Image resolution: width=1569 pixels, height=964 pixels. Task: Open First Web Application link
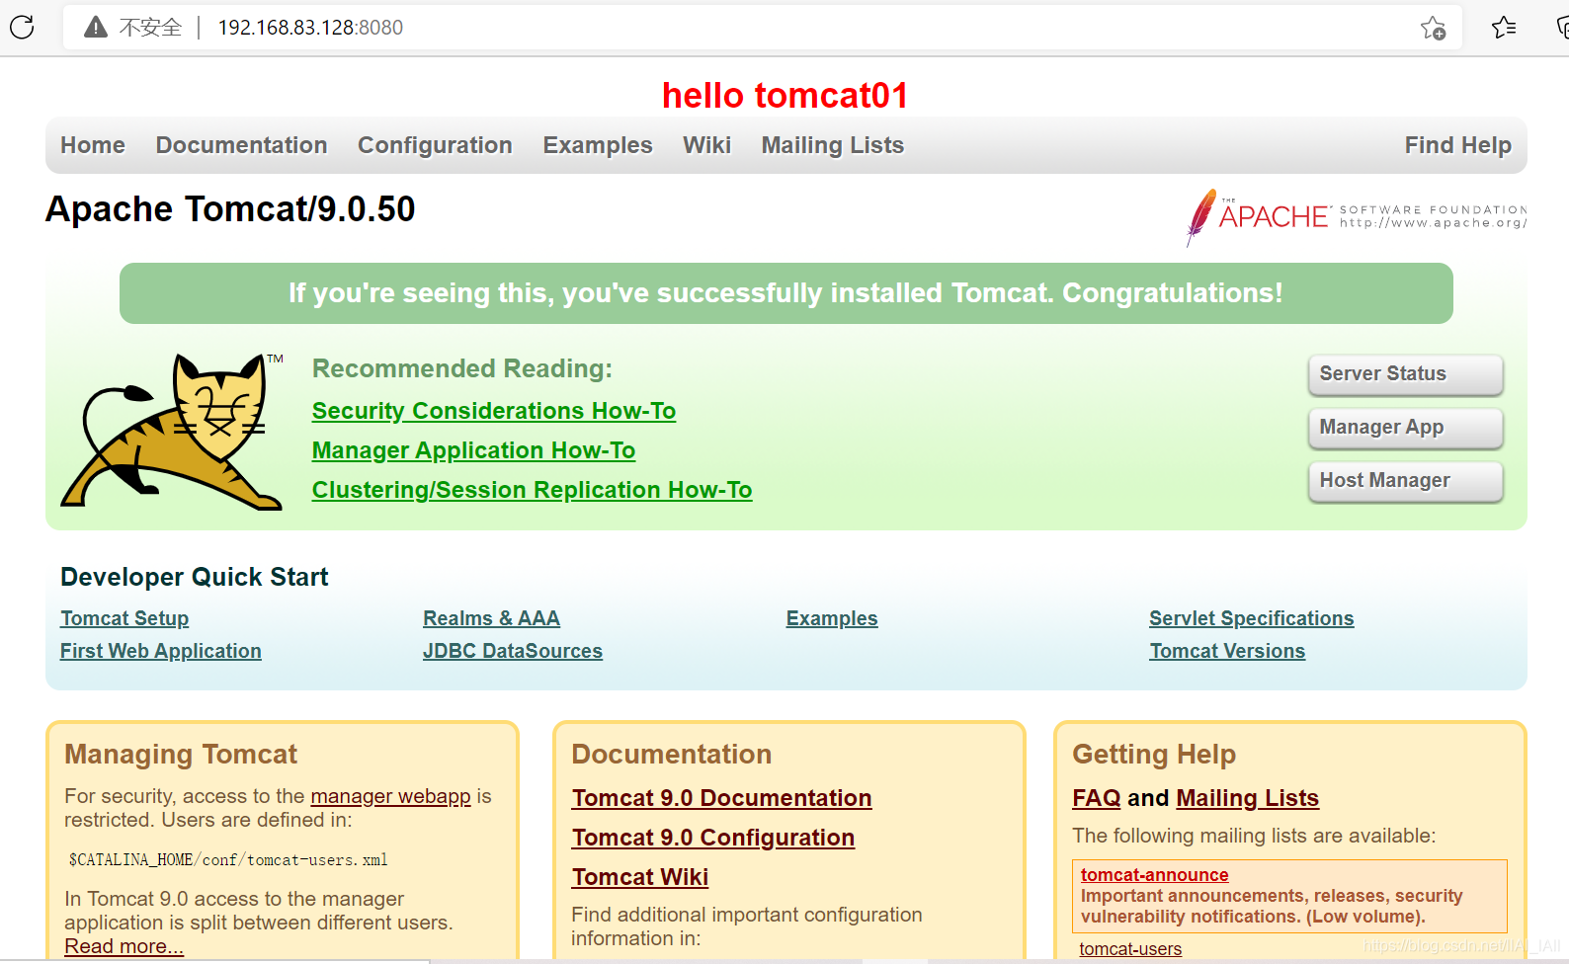coord(161,651)
